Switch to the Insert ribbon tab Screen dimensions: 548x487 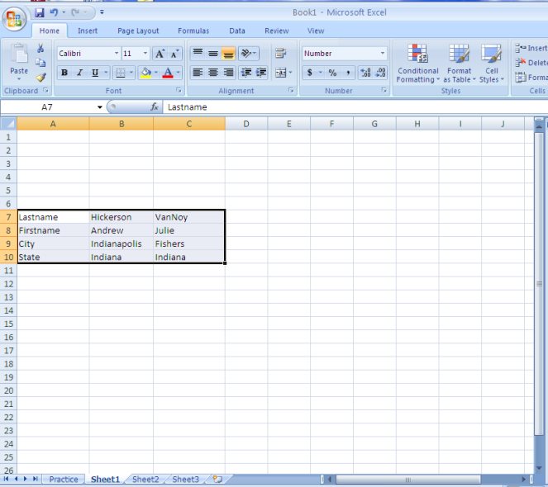click(88, 31)
